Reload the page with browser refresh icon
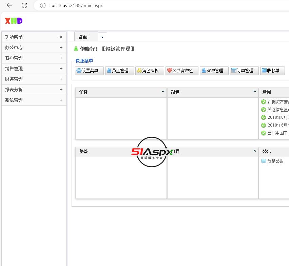This screenshot has width=289, height=266. click(24, 5)
